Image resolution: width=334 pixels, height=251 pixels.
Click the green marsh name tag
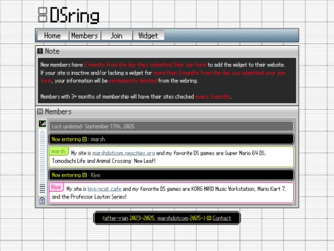pyautogui.click(x=58, y=151)
